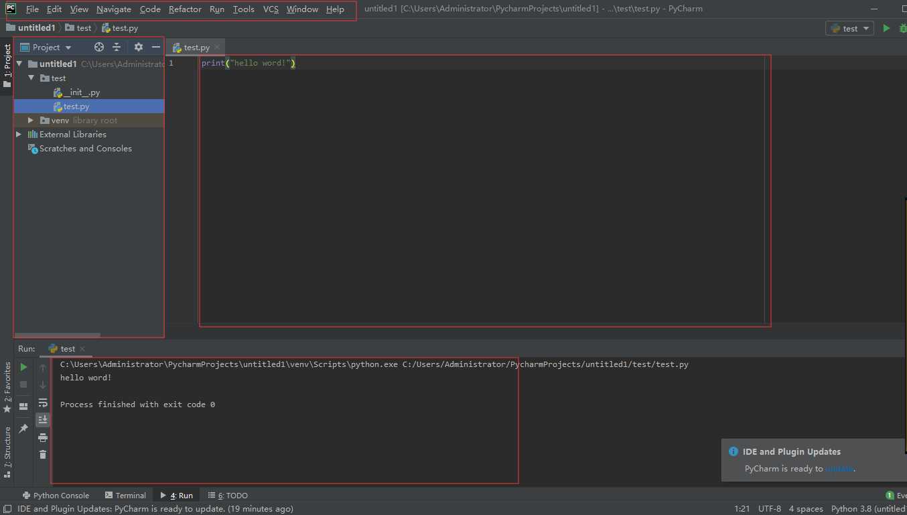Open the Help menu
The image size is (907, 515).
pyautogui.click(x=335, y=9)
